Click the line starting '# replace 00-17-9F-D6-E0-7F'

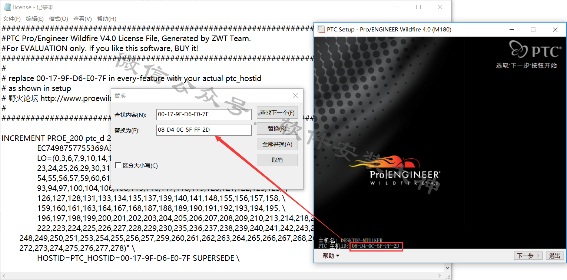[132, 78]
